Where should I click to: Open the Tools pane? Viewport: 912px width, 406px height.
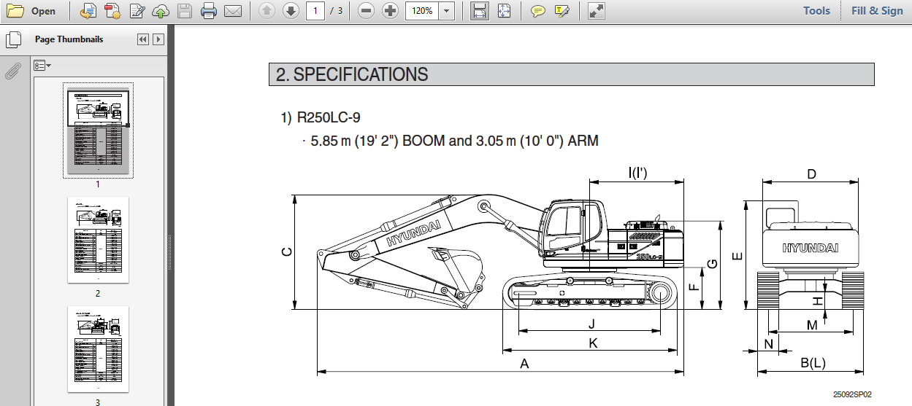[x=816, y=11]
